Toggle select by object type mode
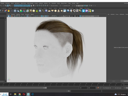The height and width of the screenshot is (96, 128). 8,6
